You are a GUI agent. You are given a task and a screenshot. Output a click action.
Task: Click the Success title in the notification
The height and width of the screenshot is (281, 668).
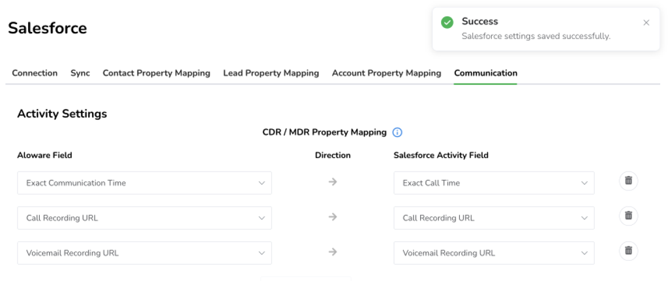(479, 22)
